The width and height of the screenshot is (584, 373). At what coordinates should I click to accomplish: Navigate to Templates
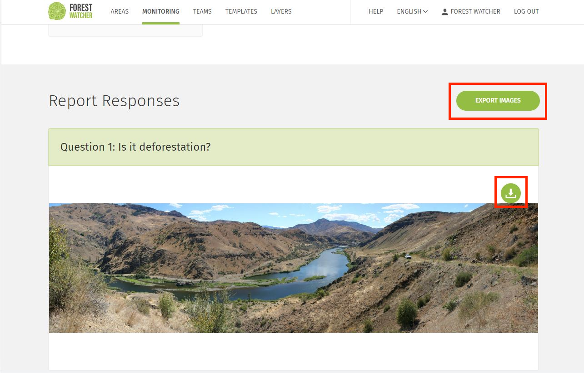tap(241, 11)
